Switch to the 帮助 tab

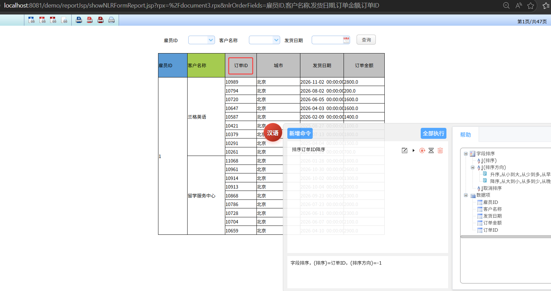click(465, 135)
